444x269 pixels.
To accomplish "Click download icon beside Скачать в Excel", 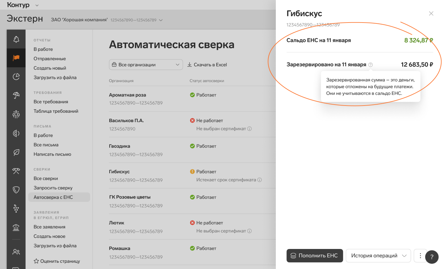I will 189,65.
